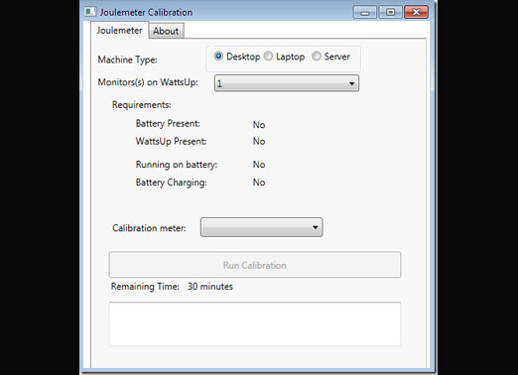
Task: Click the No value beside Battery Present
Action: [x=259, y=125]
